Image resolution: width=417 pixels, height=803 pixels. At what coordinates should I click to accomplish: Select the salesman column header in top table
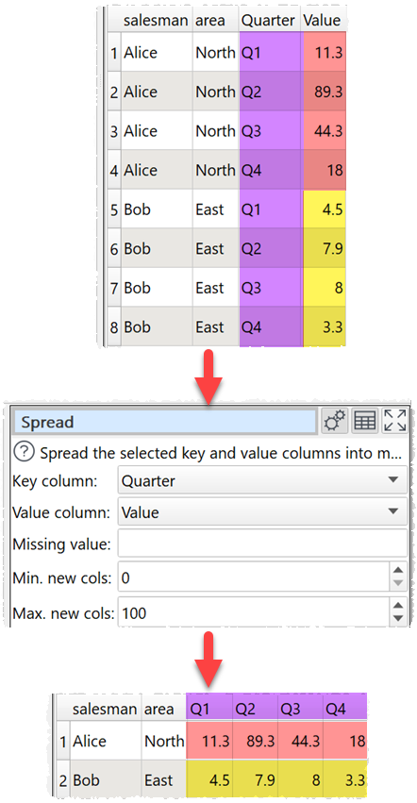tap(157, 20)
